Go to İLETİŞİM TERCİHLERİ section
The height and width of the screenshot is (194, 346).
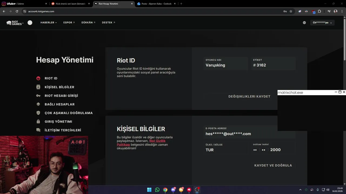[63, 130]
